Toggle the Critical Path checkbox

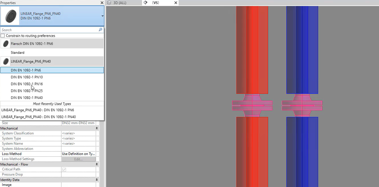click(64, 169)
